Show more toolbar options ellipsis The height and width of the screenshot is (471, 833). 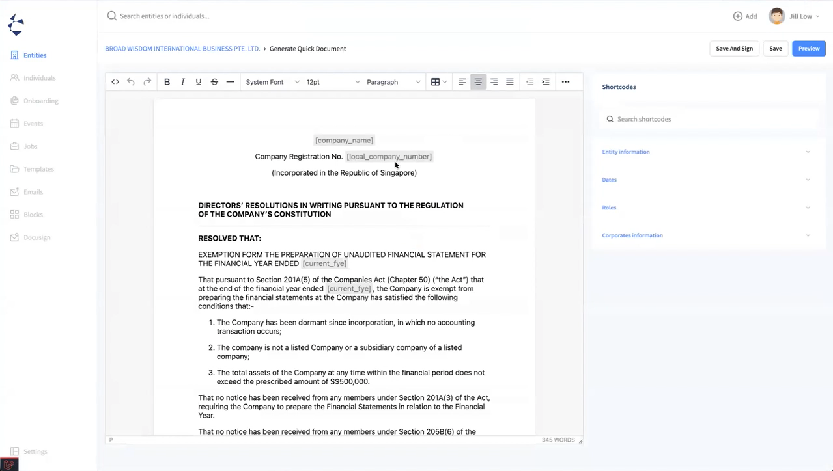[x=565, y=82]
